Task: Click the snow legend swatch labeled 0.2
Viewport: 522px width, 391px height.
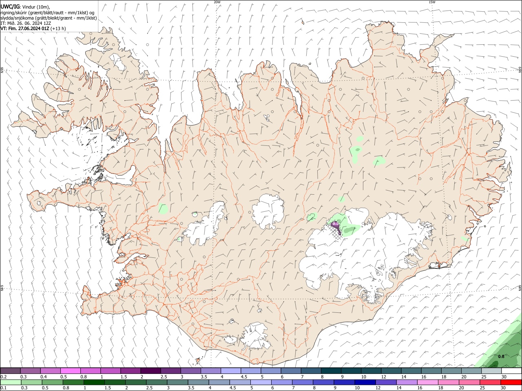Action: pos(11,371)
